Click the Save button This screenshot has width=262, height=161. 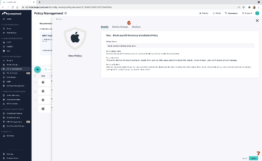click(254, 158)
